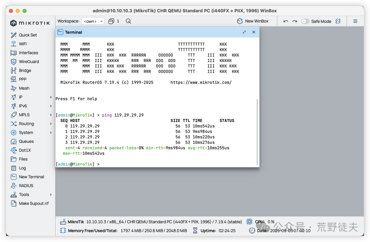The width and height of the screenshot is (370, 242).
Task: Click the Interfaces sidebar icon
Action: click(x=13, y=53)
